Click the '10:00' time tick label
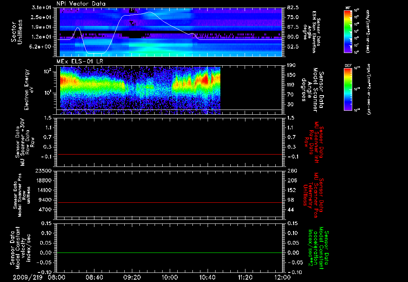This screenshot has height=282, width=408. 170,278
